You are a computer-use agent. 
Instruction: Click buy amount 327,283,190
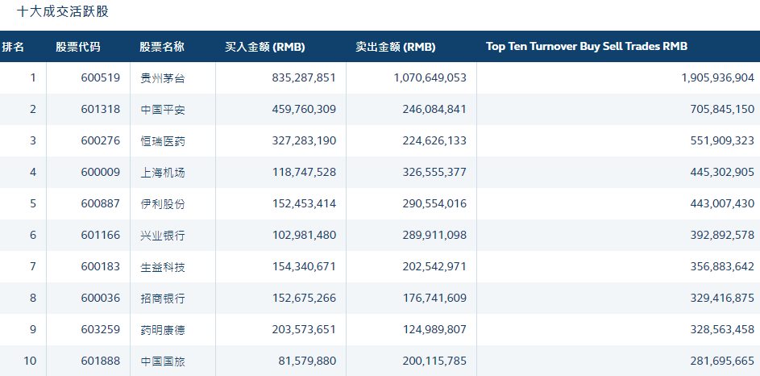[x=304, y=140]
